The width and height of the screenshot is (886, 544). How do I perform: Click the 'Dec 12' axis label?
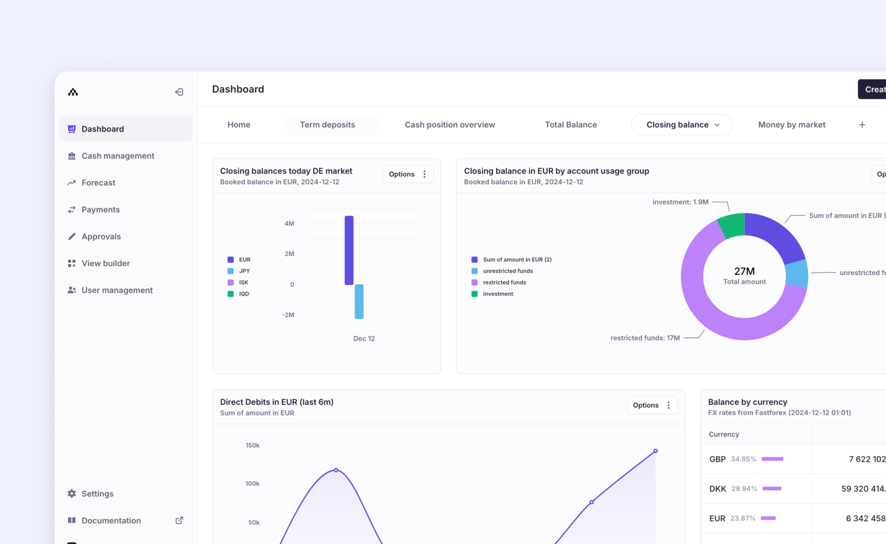364,339
